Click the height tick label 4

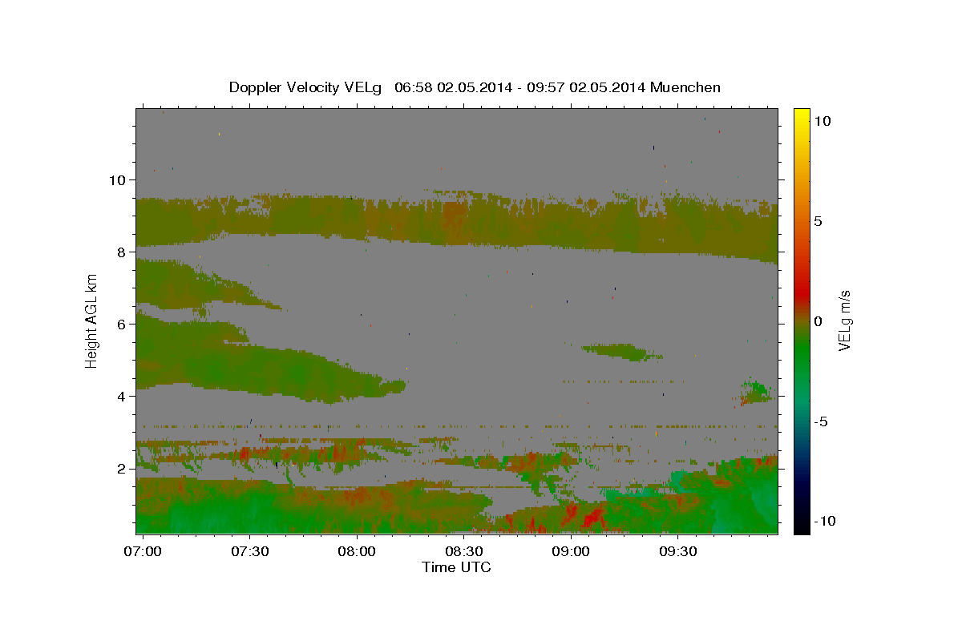(x=122, y=396)
